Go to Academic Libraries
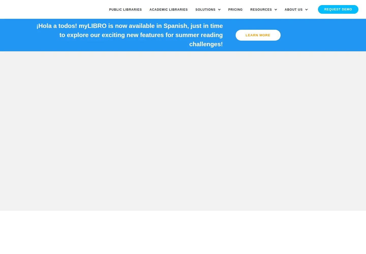Screen dimensions: 366x254 click(169, 10)
